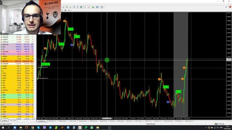Open Google Chrome from the taskbar

[33, 127]
